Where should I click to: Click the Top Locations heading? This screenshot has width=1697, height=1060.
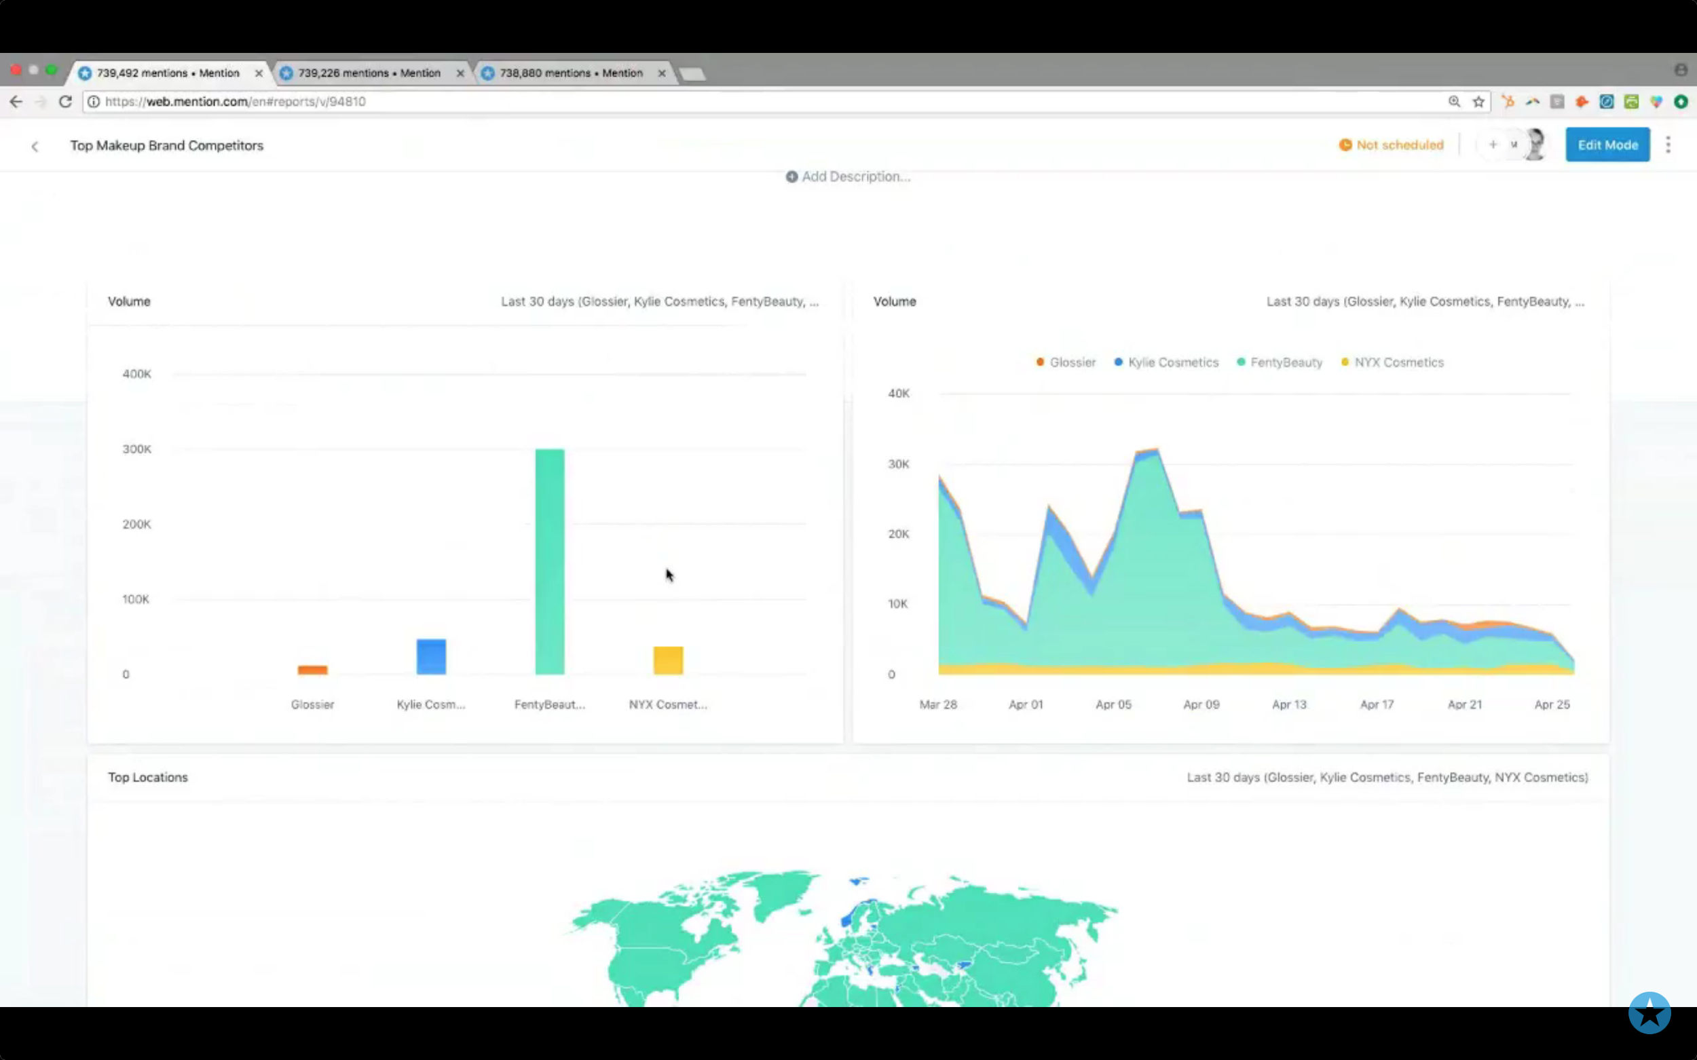pos(148,778)
